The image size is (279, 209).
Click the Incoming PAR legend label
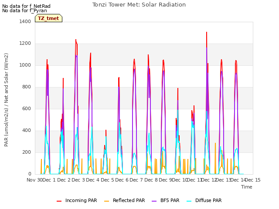[x=81, y=200]
